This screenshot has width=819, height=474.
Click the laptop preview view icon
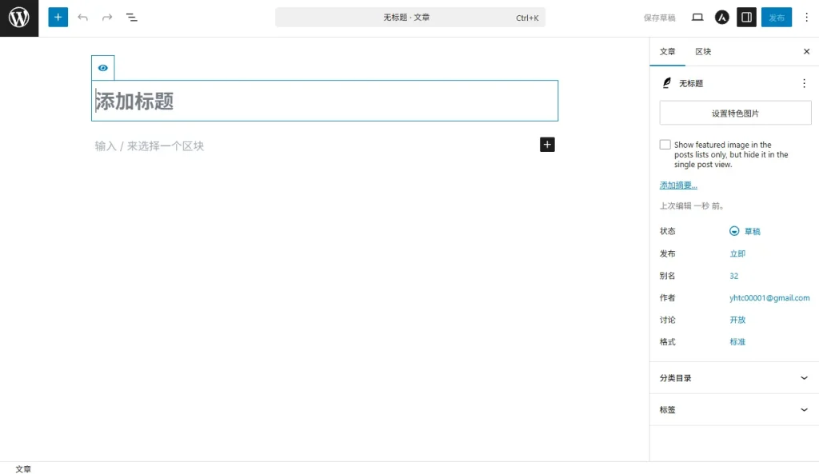(x=697, y=17)
